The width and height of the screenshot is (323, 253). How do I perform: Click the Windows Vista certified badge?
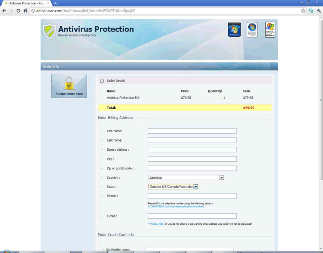pos(252,30)
